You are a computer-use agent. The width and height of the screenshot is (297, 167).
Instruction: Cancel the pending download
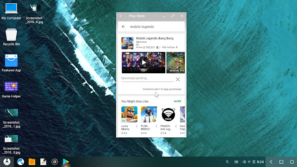click(x=178, y=79)
